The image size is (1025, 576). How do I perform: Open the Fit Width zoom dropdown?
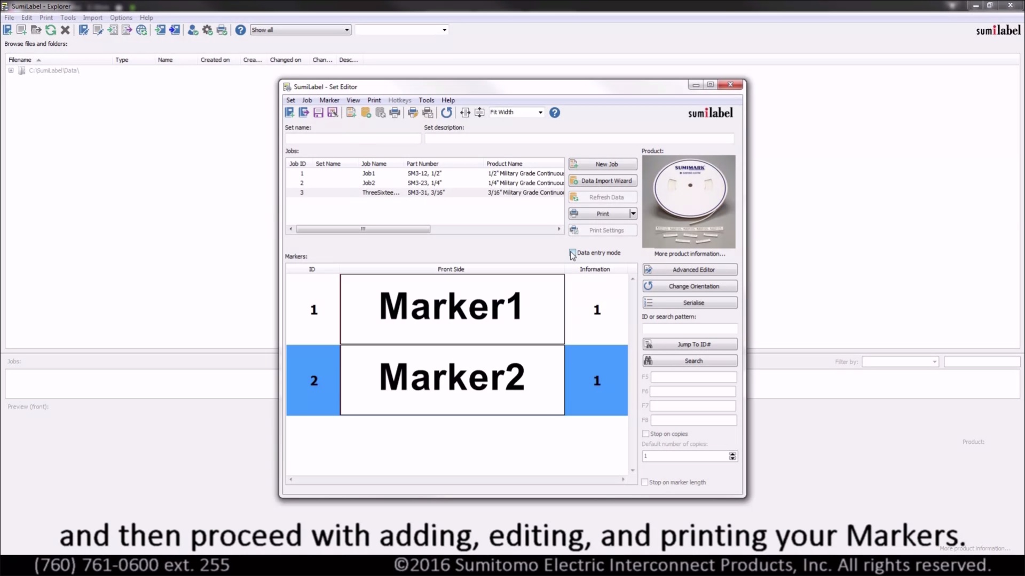[540, 113]
